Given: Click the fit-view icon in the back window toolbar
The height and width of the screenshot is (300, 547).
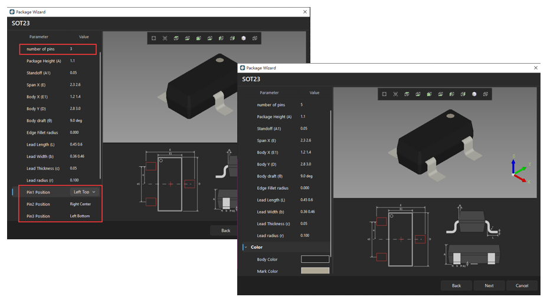Looking at the screenshot, I should pos(153,38).
